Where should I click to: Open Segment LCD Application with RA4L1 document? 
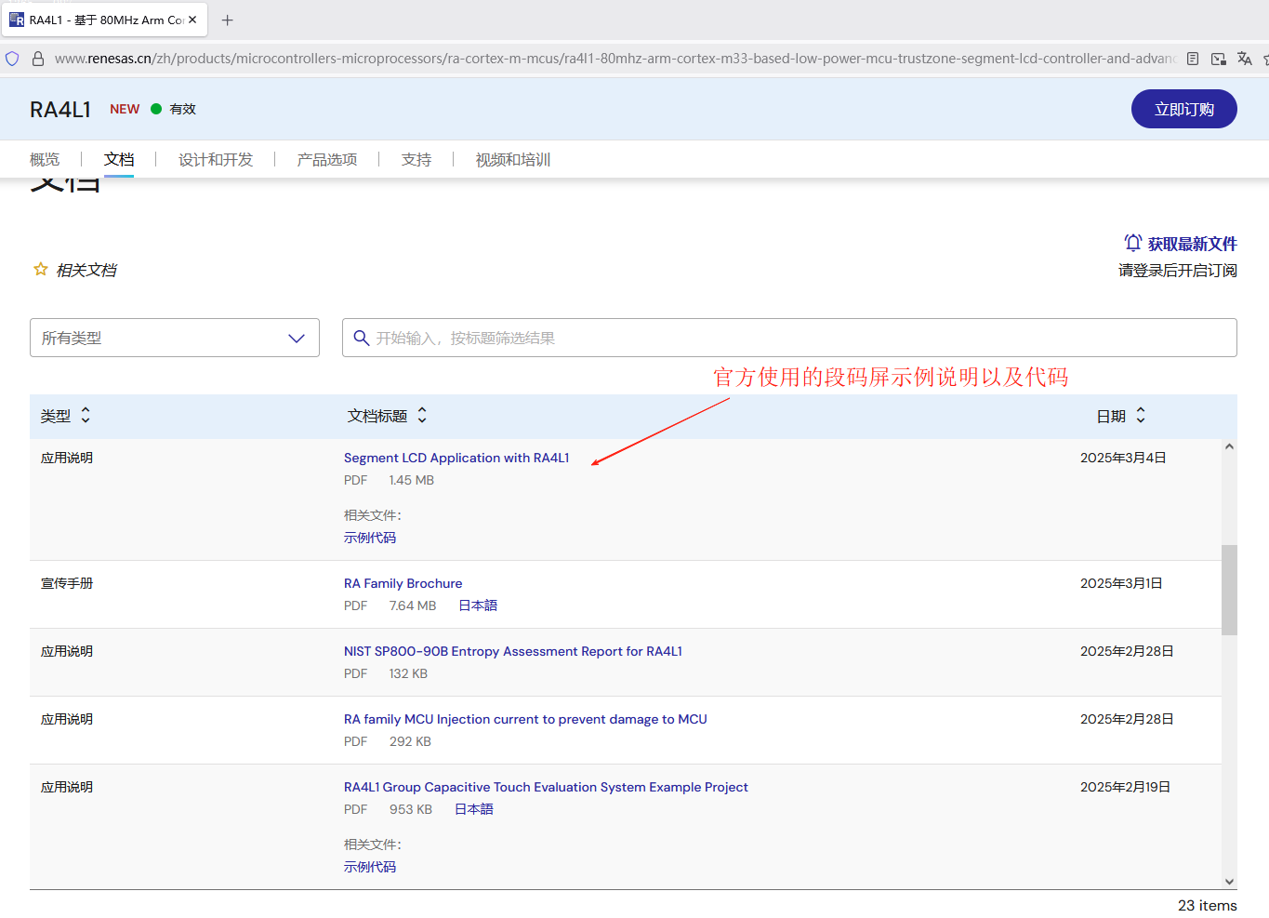(456, 458)
